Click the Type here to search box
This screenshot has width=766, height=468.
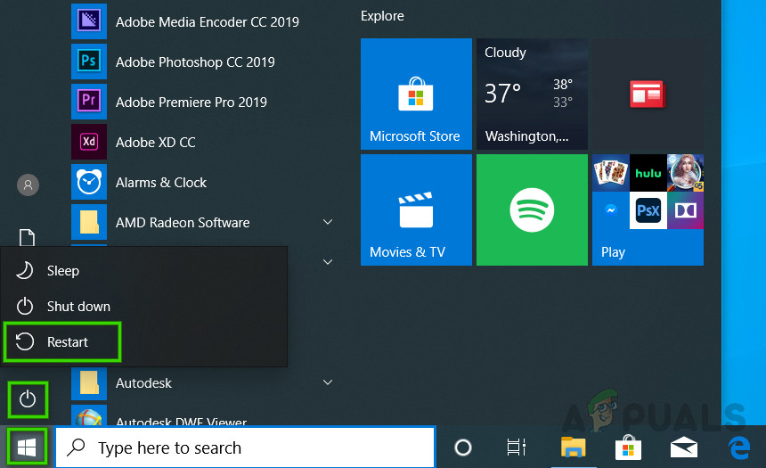(245, 447)
